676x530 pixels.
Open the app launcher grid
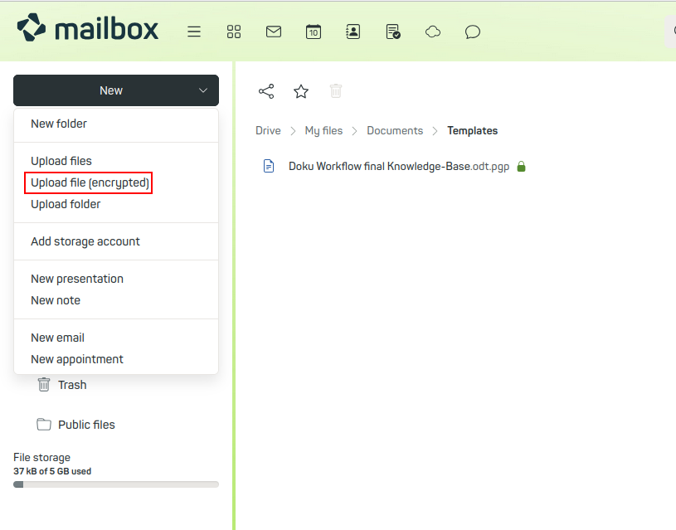tap(234, 32)
